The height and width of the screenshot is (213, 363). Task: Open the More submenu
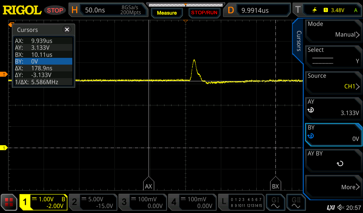click(334, 186)
